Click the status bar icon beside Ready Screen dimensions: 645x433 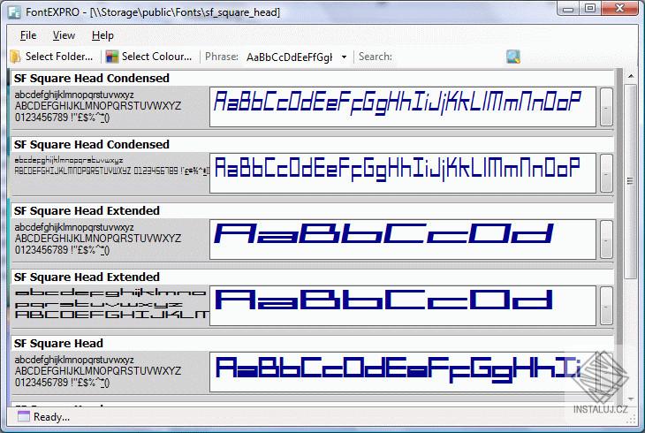24,416
